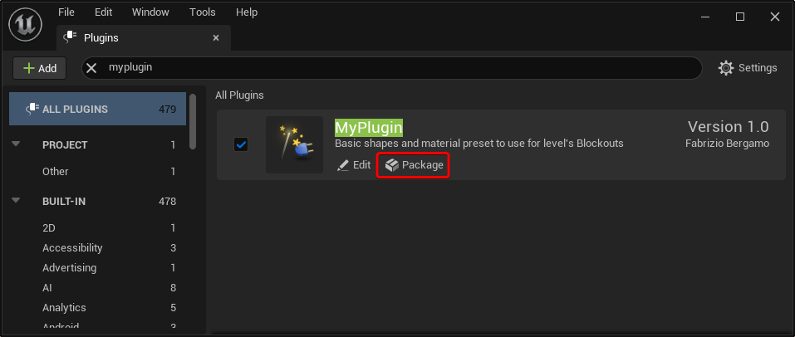Click the category list scrollbar

click(x=193, y=122)
